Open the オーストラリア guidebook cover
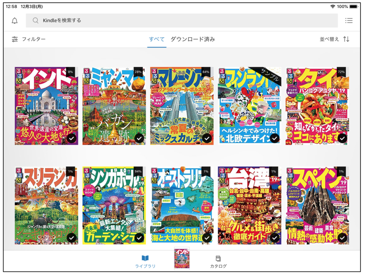365x275 pixels. click(182, 205)
